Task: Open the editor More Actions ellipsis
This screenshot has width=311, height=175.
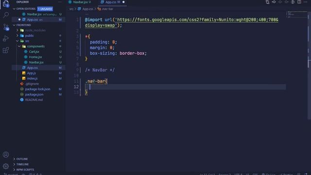Action: [x=305, y=2]
